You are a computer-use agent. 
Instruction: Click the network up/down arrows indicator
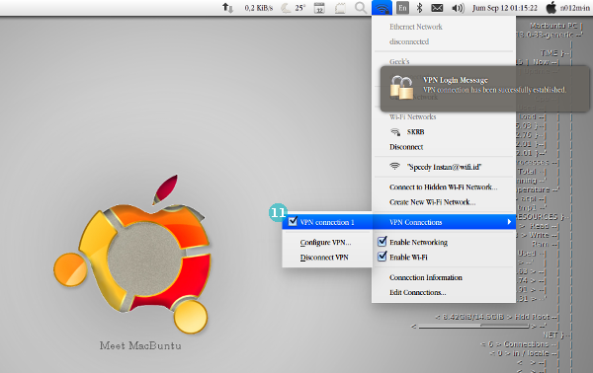227,8
